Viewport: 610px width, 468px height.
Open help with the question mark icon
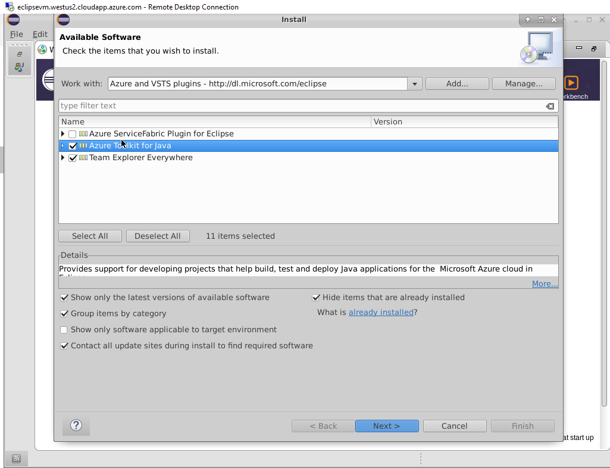(x=76, y=425)
